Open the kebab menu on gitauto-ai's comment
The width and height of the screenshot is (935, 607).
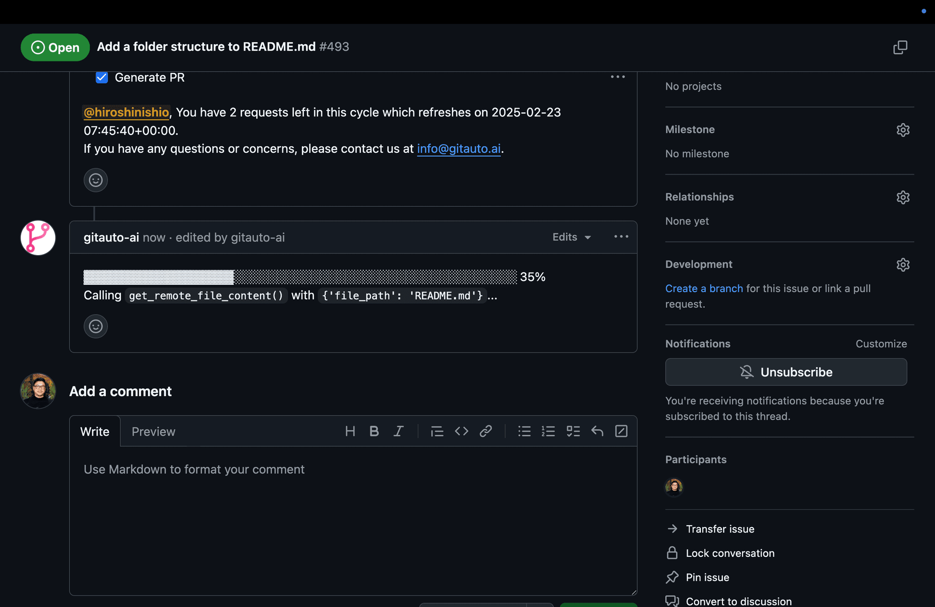point(620,237)
